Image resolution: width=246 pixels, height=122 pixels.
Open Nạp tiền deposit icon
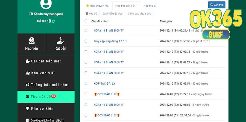click(32, 40)
